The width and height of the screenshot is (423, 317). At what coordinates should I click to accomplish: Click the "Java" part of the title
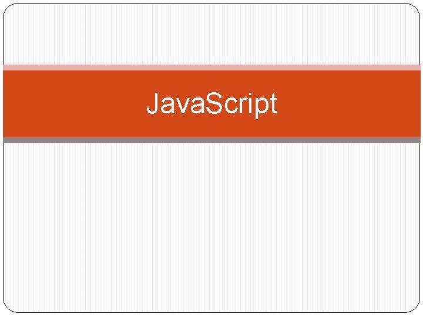(x=175, y=103)
